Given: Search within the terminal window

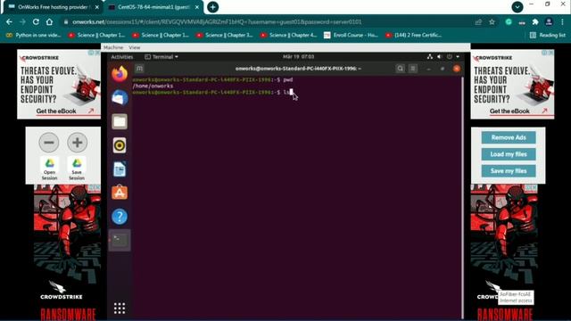Looking at the screenshot, I should pyautogui.click(x=401, y=69).
